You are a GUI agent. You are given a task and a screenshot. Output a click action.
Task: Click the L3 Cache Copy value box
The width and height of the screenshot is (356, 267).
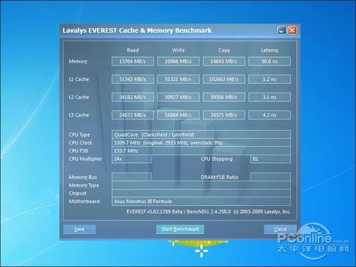click(x=224, y=115)
